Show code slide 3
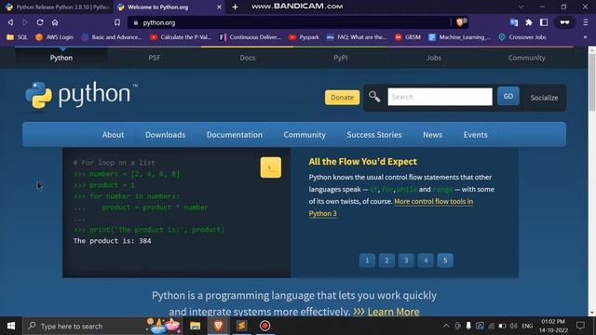Screen dimensions: 596x335 [x=406, y=261]
